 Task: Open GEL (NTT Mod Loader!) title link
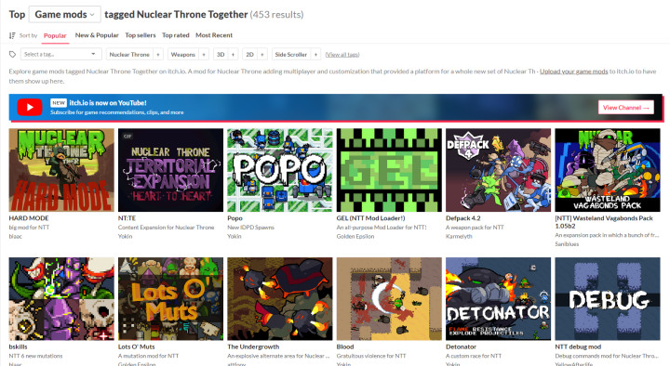370,218
